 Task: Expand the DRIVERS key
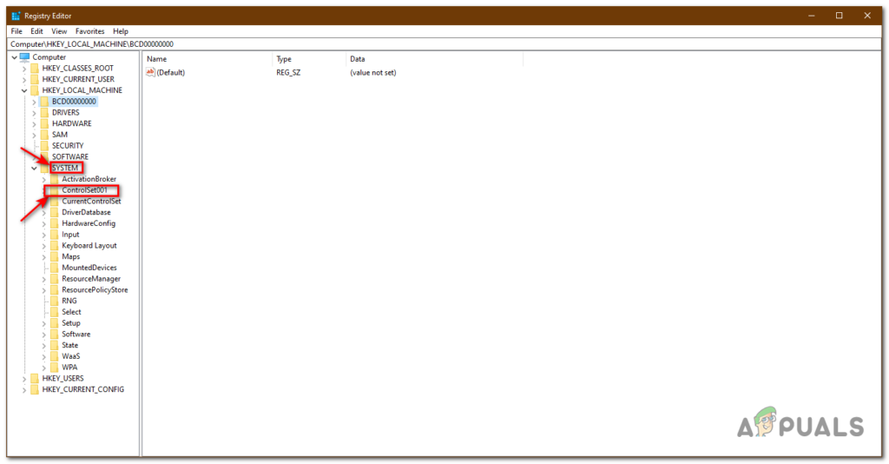(34, 112)
